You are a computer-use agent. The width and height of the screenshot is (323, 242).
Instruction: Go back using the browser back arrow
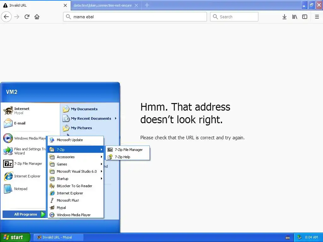(x=6, y=17)
